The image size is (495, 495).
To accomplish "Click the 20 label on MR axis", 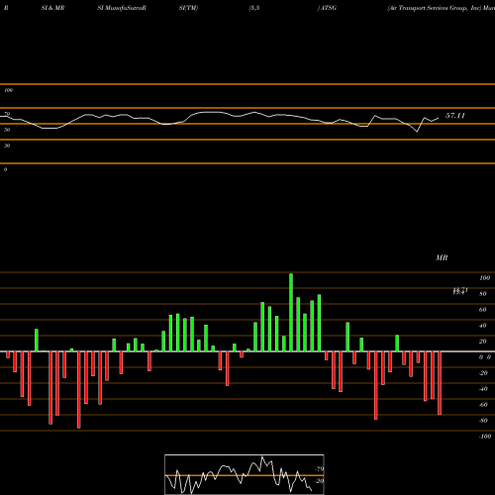I will point(483,342).
